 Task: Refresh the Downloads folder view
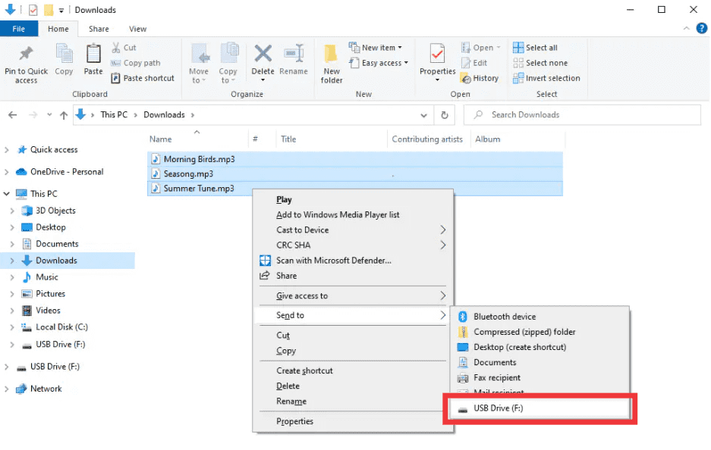tap(445, 115)
